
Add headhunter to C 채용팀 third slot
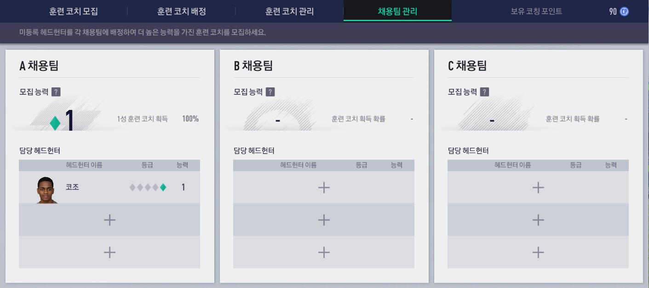coord(538,252)
